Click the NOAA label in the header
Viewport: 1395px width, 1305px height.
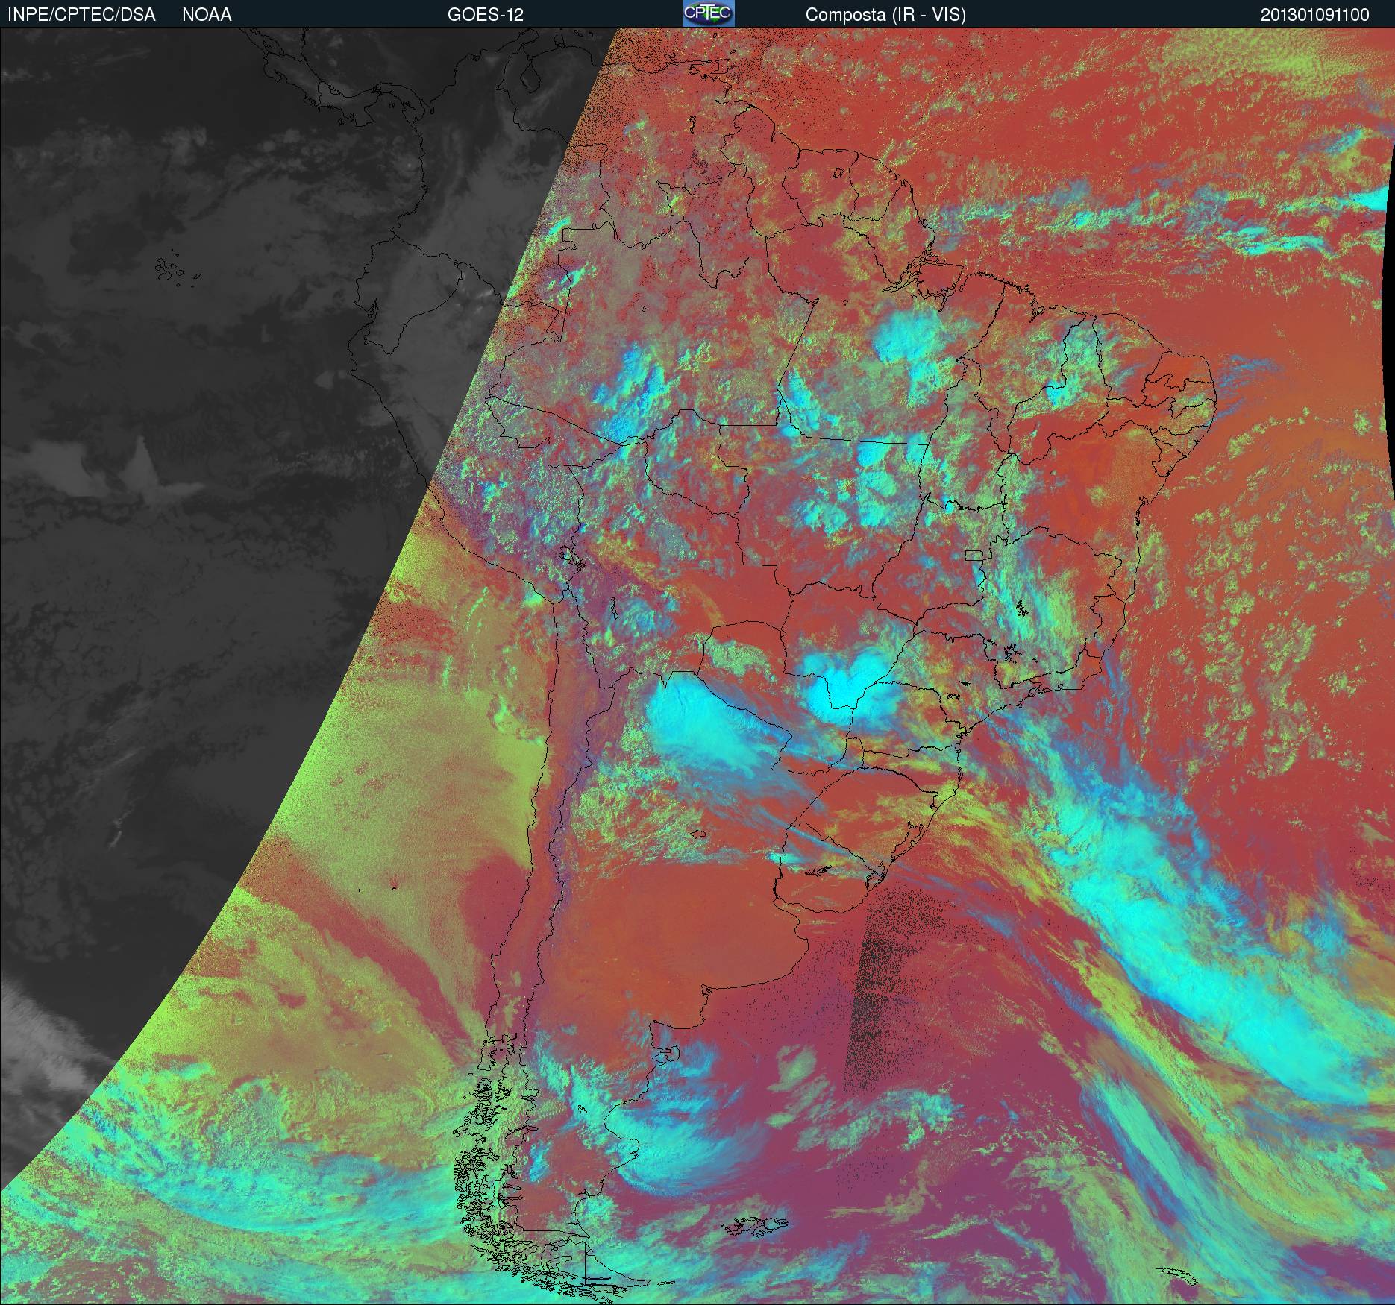207,15
